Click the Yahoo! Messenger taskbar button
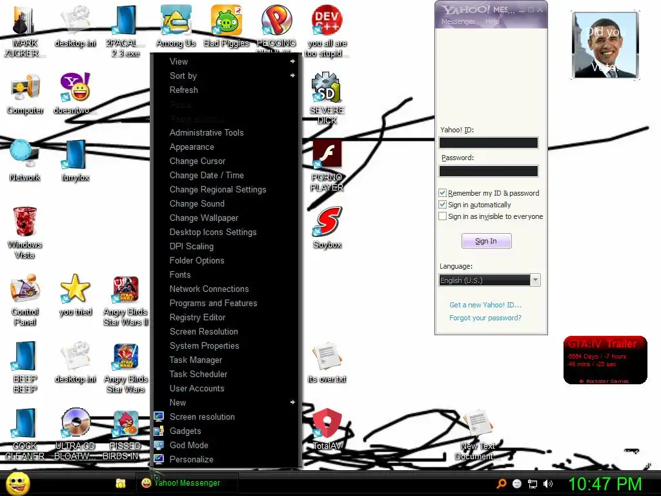661x496 pixels. [187, 483]
